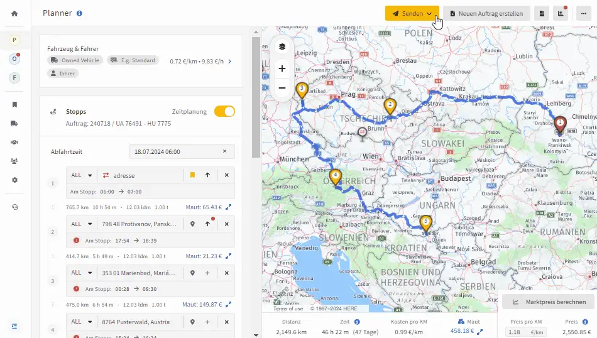Image resolution: width=597 pixels, height=338 pixels.
Task: Clear the Abfahrtzeit date value
Action: pyautogui.click(x=224, y=151)
